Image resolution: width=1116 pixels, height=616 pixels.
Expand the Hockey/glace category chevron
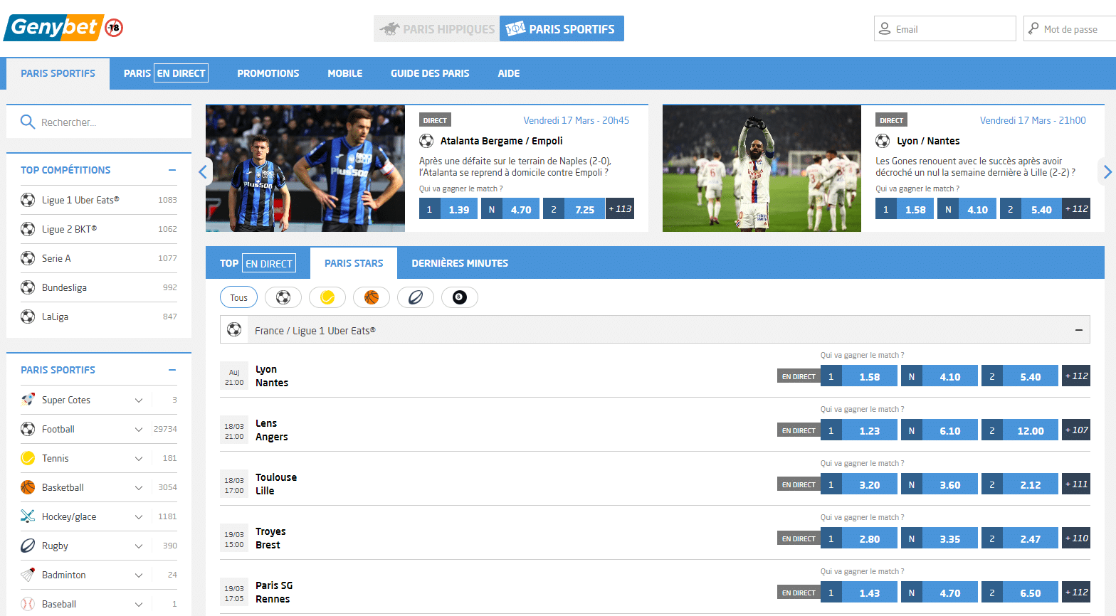click(x=139, y=516)
